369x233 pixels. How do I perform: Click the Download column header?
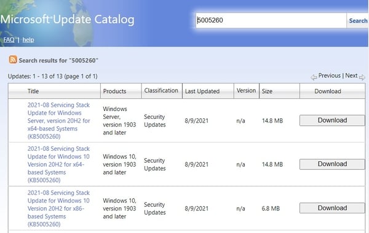328,91
